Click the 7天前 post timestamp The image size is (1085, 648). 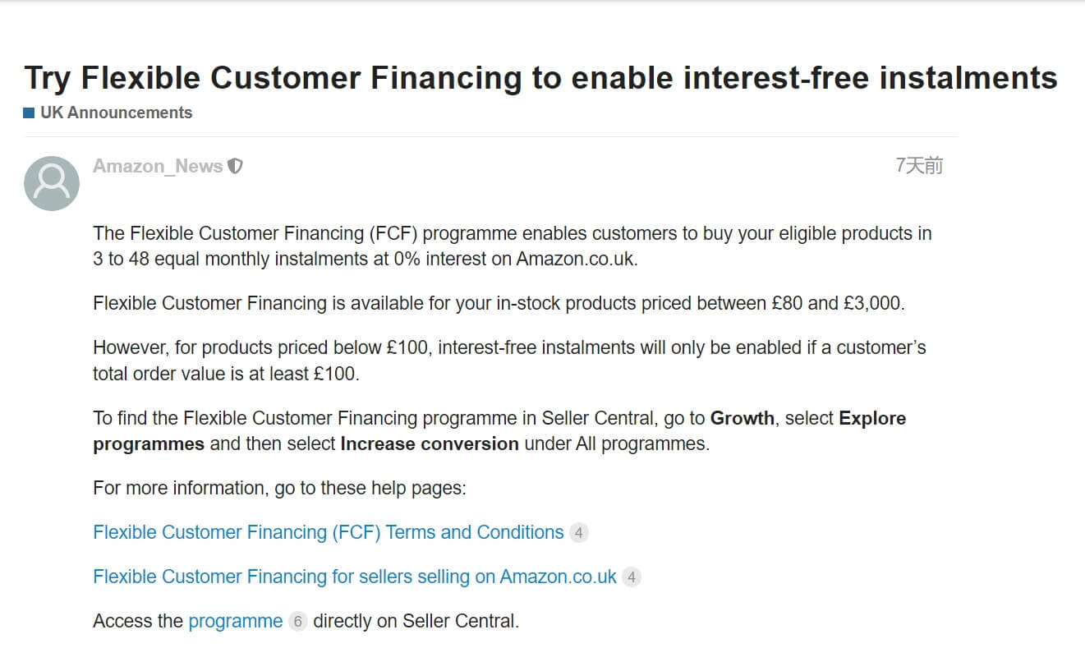[x=918, y=166]
